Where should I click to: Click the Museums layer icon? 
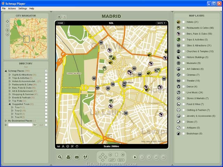point(178,63)
